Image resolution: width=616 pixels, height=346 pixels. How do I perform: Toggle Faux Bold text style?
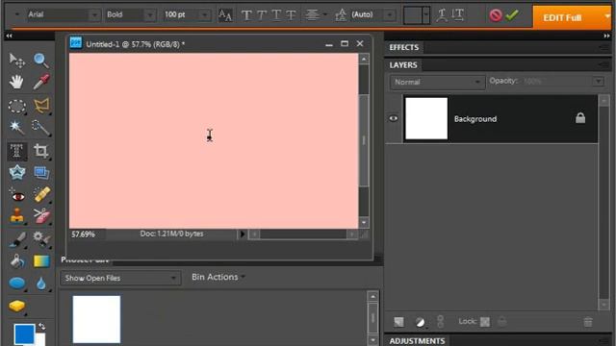246,15
